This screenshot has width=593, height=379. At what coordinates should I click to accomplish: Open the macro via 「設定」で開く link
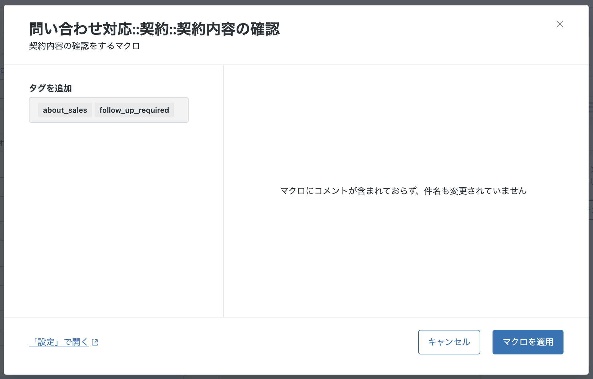[59, 342]
